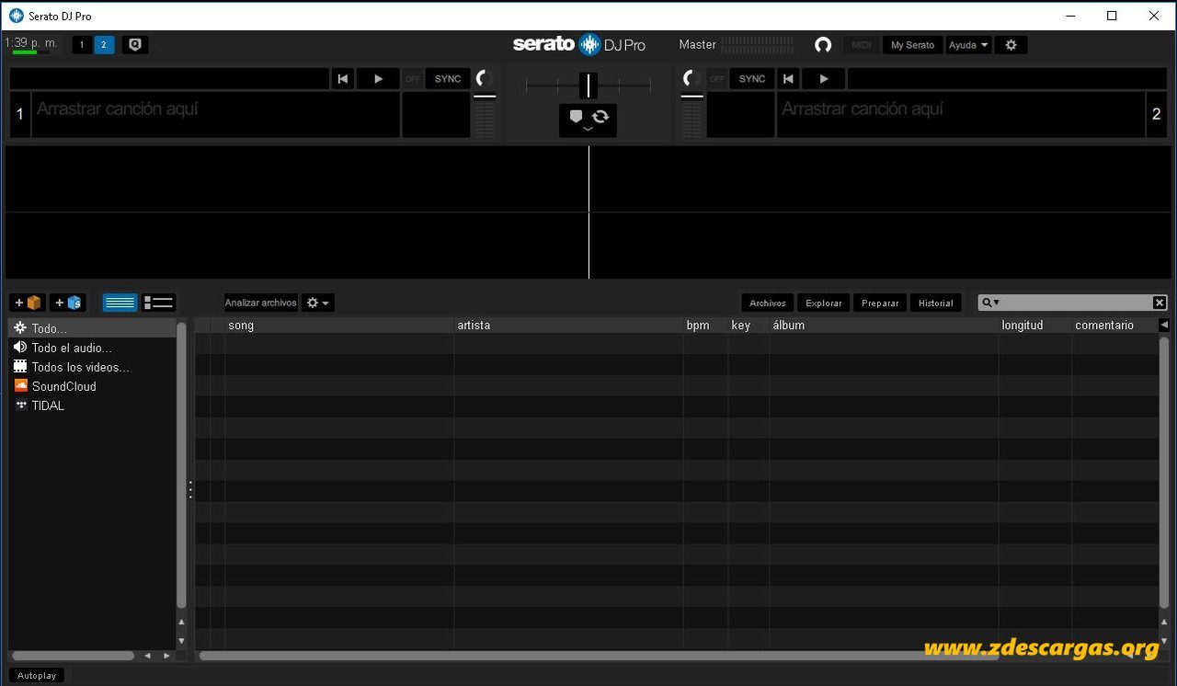Sort the library by comentario column

(1114, 326)
